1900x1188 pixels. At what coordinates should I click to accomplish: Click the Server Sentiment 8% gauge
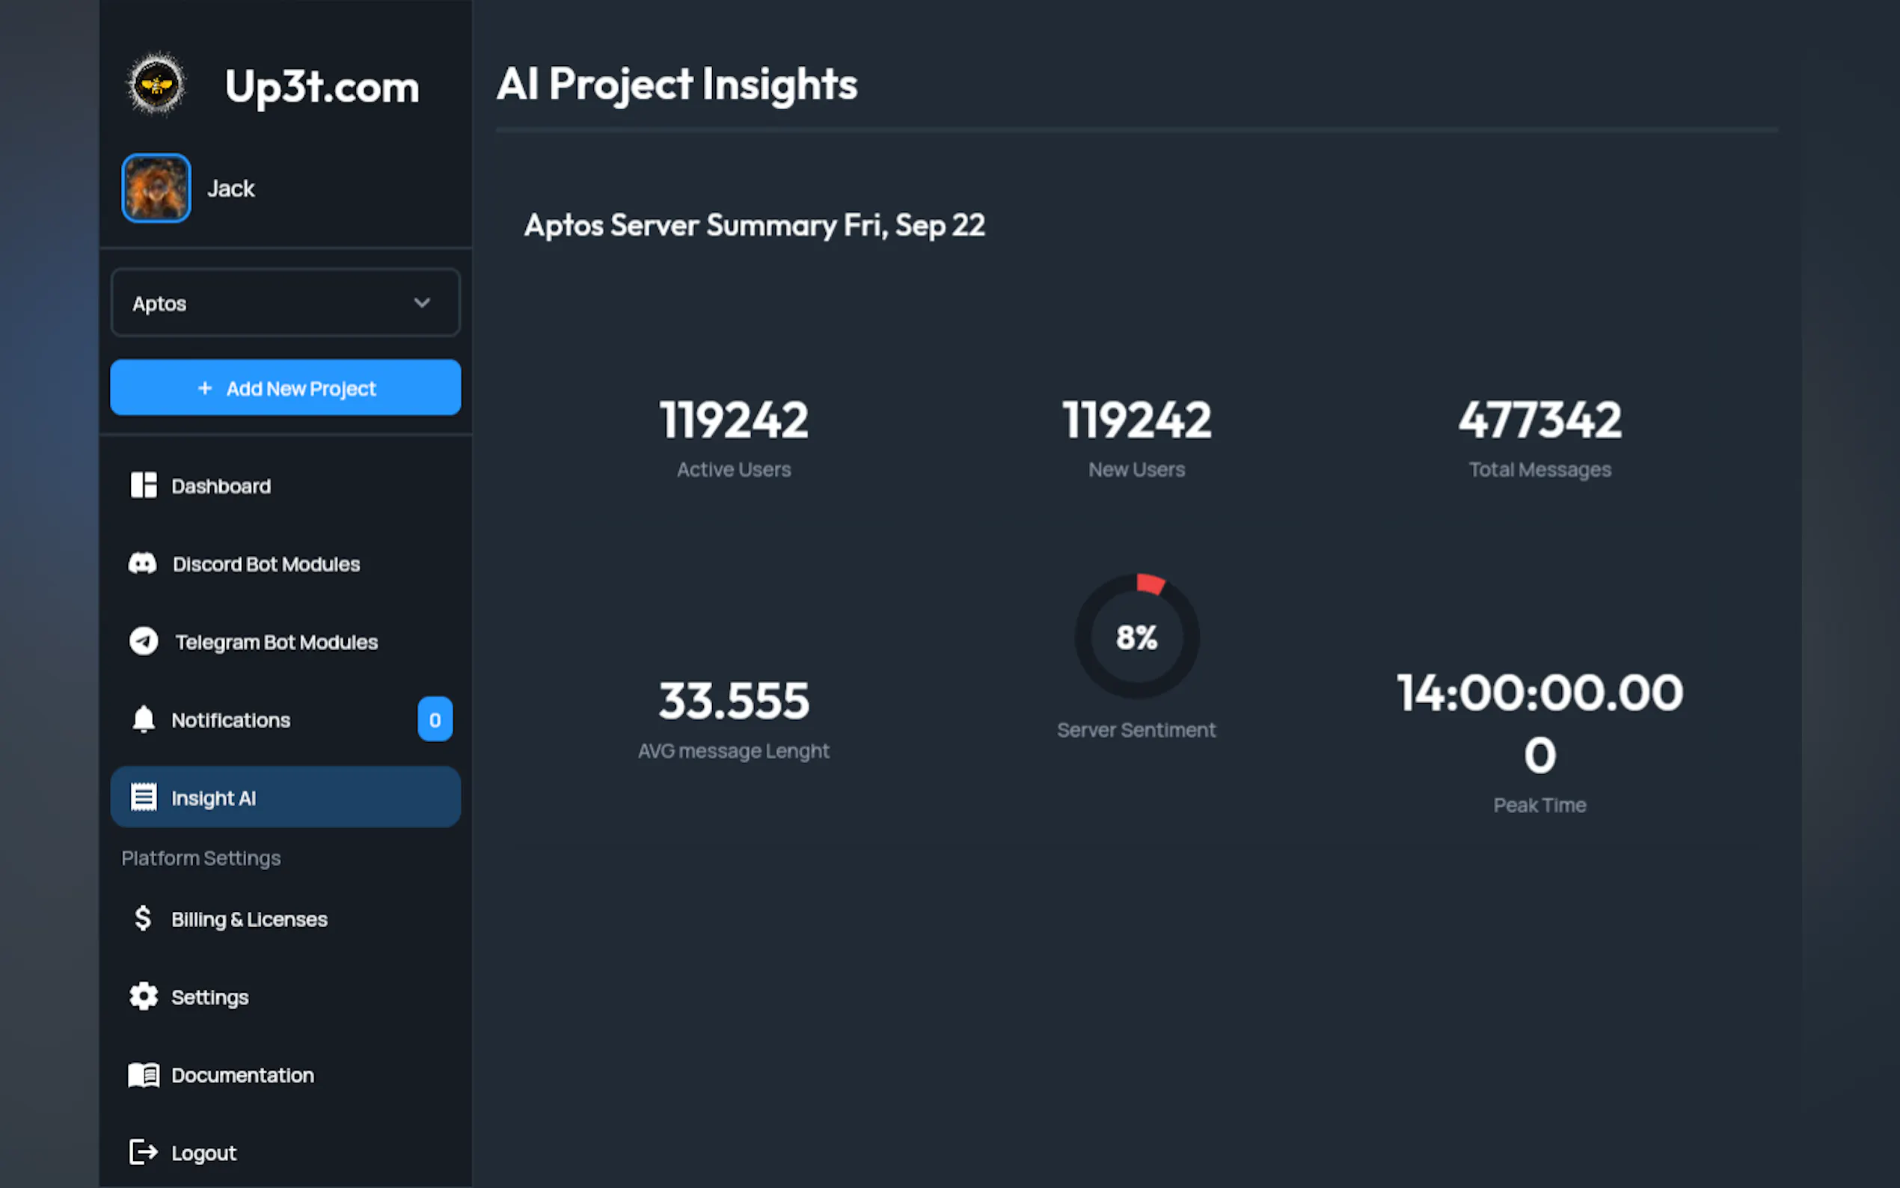click(1136, 637)
